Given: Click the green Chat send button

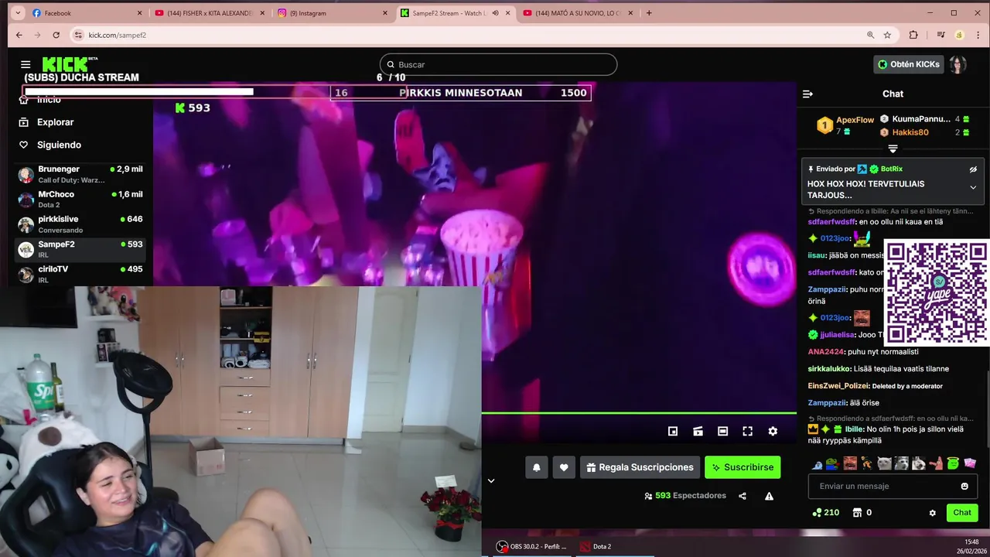Looking at the screenshot, I should point(962,512).
